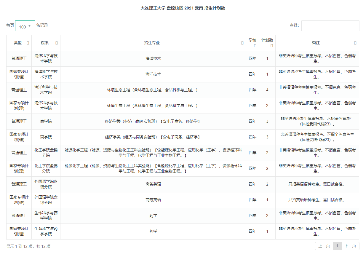Viewport: 363px width, 257px height.
Task: Sort using the 计划数 sort icon
Action: pyautogui.click(x=272, y=46)
